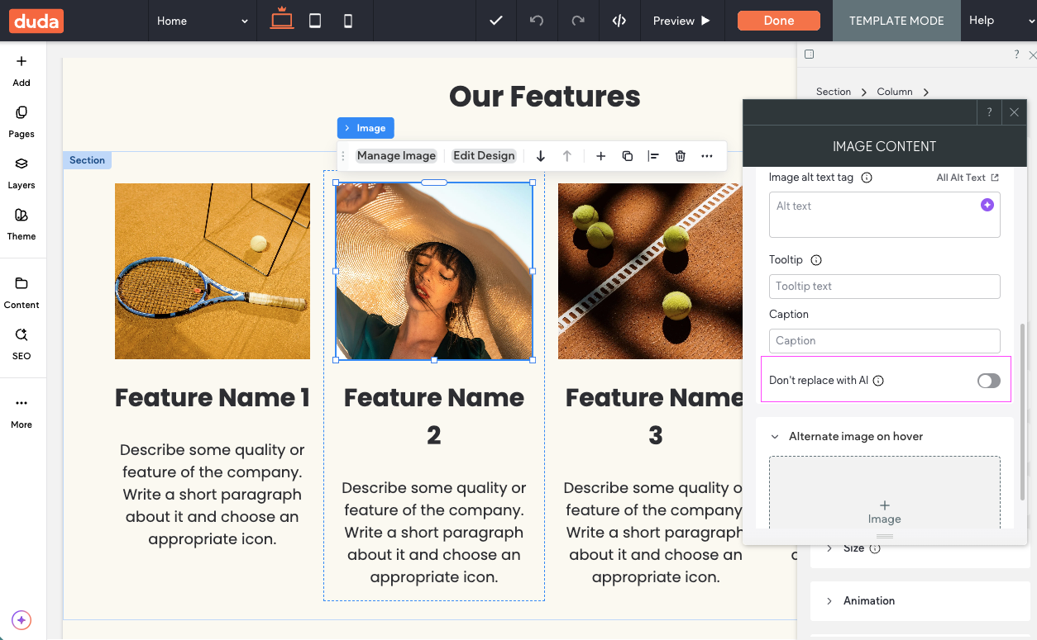Expand the Animation section
The image size is (1037, 640).
coord(869,600)
